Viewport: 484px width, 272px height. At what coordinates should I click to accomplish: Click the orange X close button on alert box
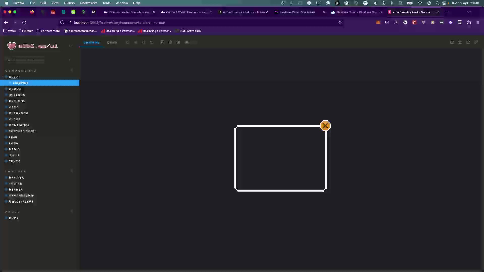click(325, 126)
